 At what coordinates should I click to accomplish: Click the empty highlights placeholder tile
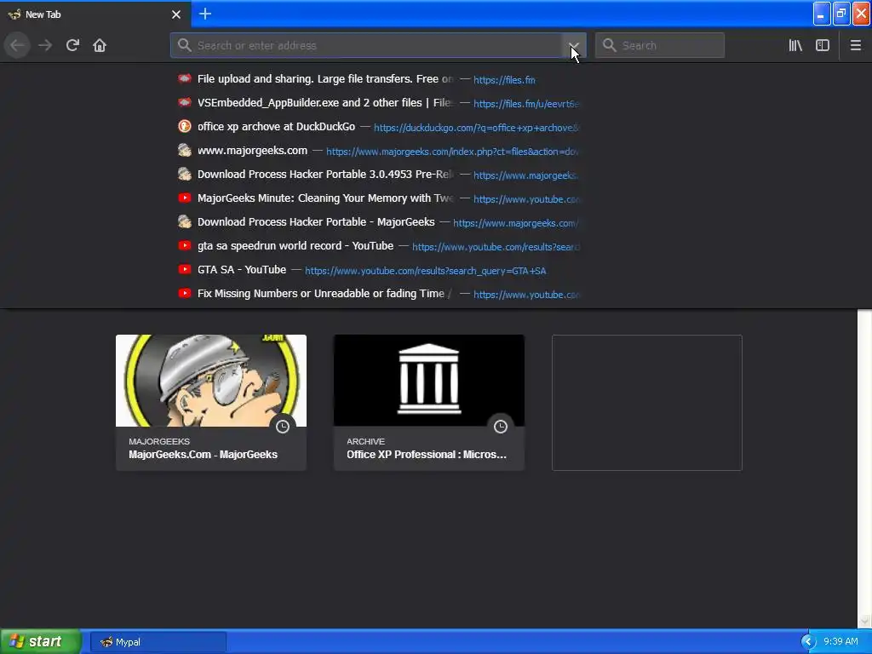tap(647, 402)
